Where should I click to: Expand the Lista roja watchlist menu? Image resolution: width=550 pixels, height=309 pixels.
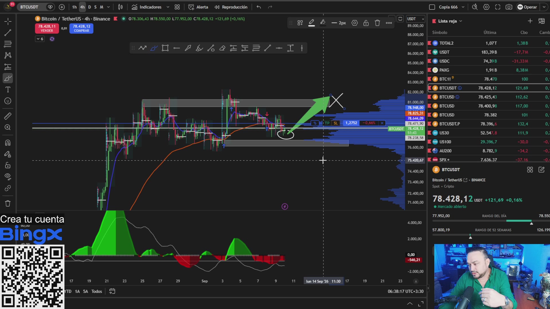coord(450,21)
